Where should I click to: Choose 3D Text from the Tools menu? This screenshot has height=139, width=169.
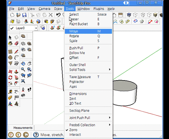pos(88,103)
